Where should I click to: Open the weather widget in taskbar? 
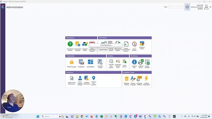tap(7, 116)
